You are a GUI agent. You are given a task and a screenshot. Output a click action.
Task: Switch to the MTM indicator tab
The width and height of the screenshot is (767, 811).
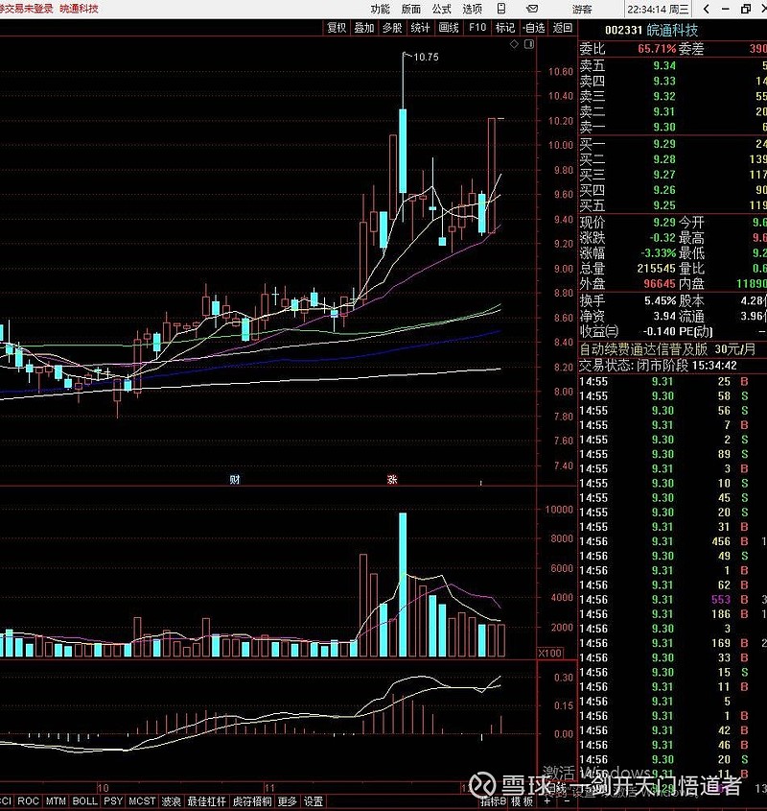(x=56, y=801)
